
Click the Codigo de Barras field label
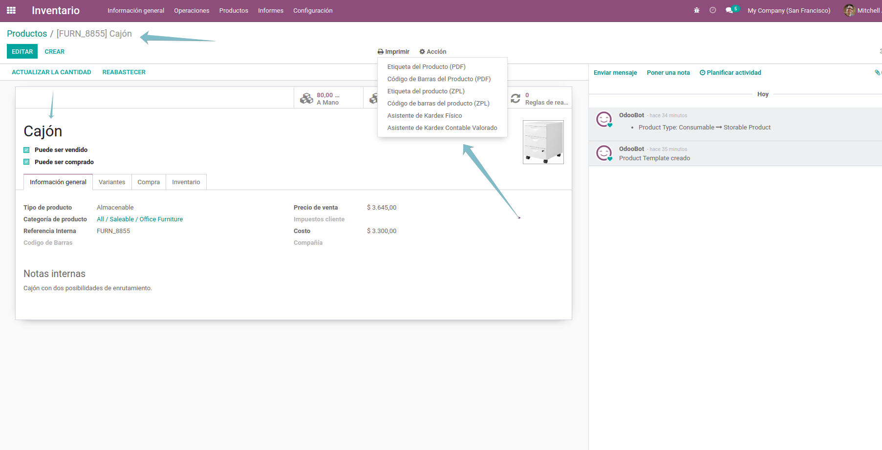(x=48, y=243)
